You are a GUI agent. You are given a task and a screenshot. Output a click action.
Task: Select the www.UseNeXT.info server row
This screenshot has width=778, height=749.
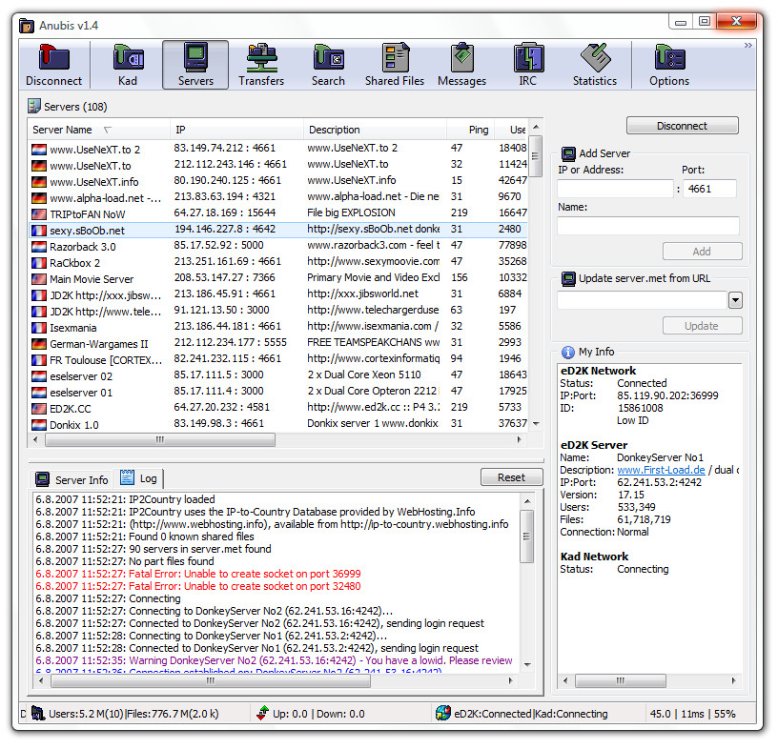(277, 180)
